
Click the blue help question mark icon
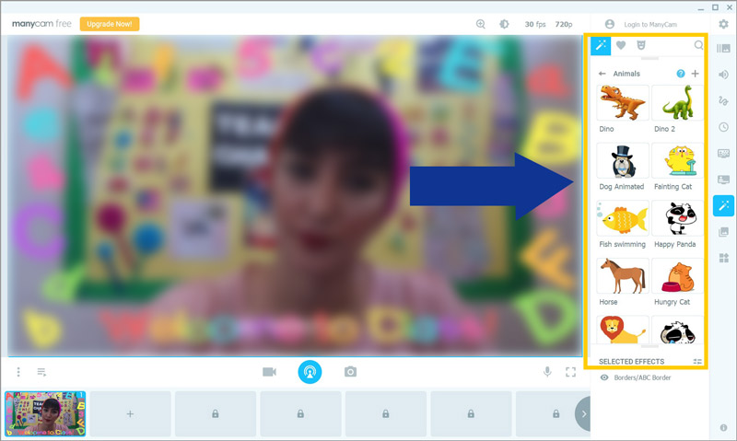tap(680, 74)
